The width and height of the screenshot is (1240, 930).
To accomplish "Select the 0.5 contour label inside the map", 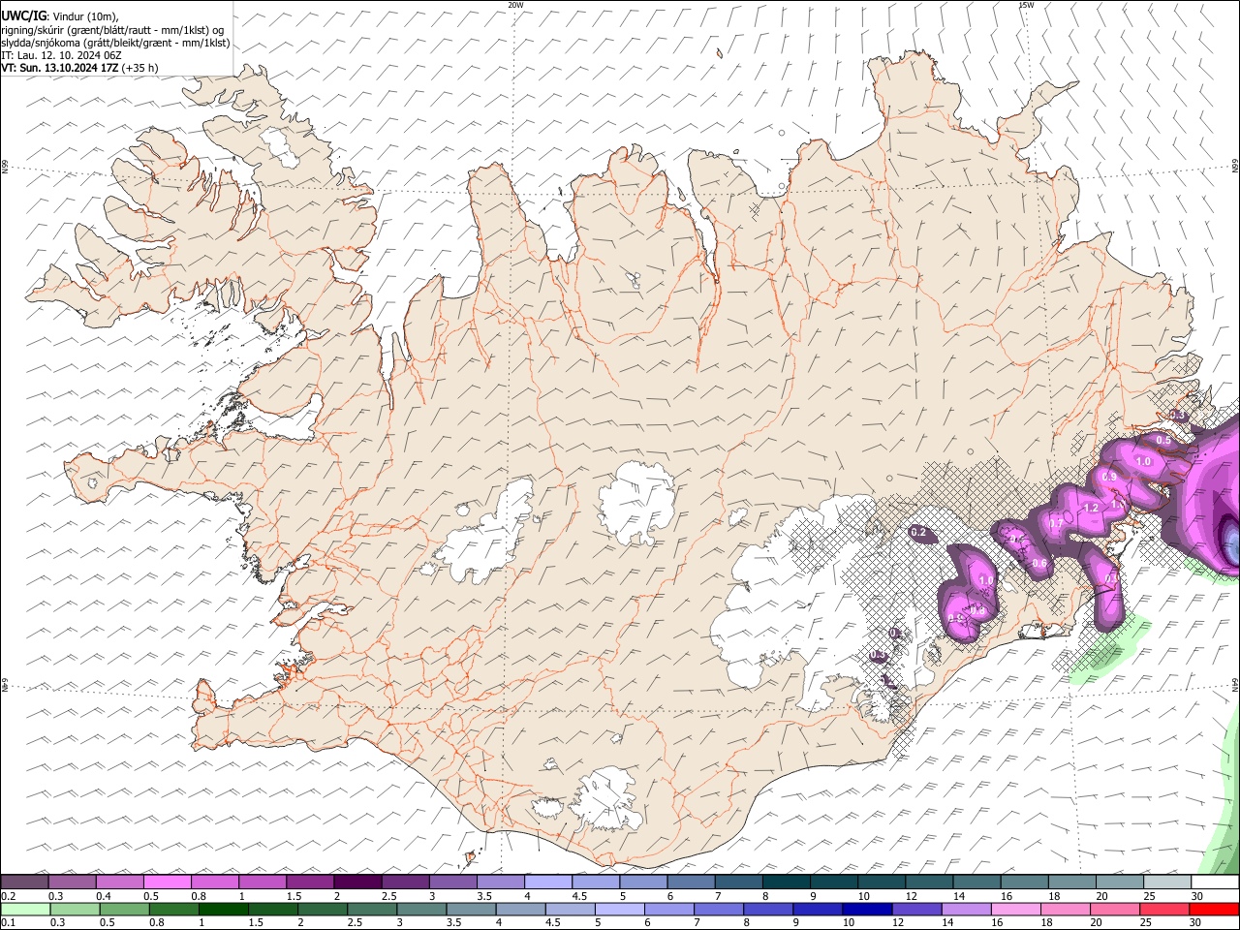I will [x=1163, y=440].
